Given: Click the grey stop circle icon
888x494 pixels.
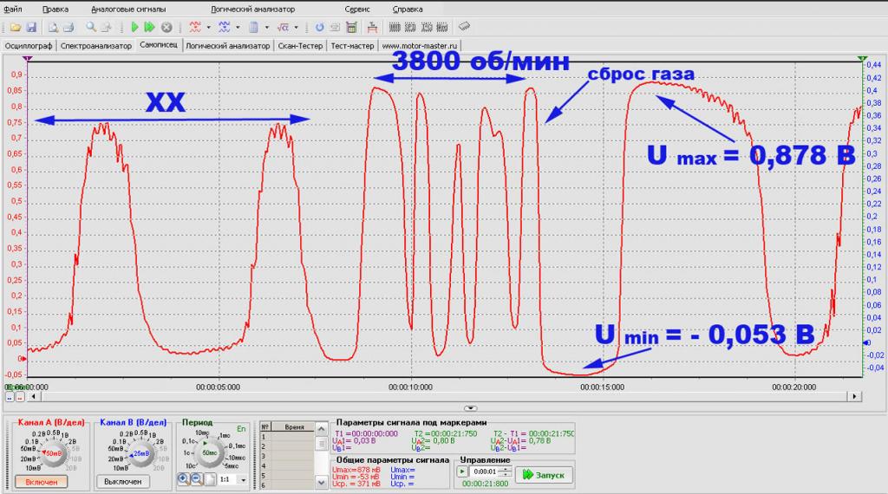Looking at the screenshot, I should point(166,28).
